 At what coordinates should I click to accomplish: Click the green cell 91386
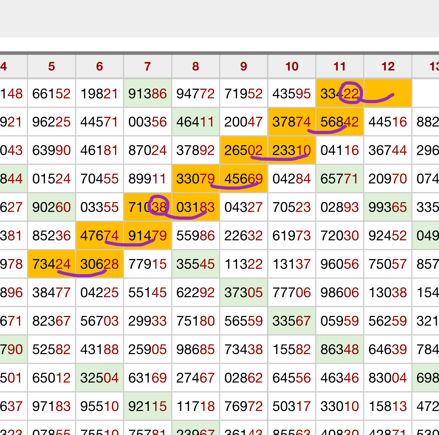147,94
